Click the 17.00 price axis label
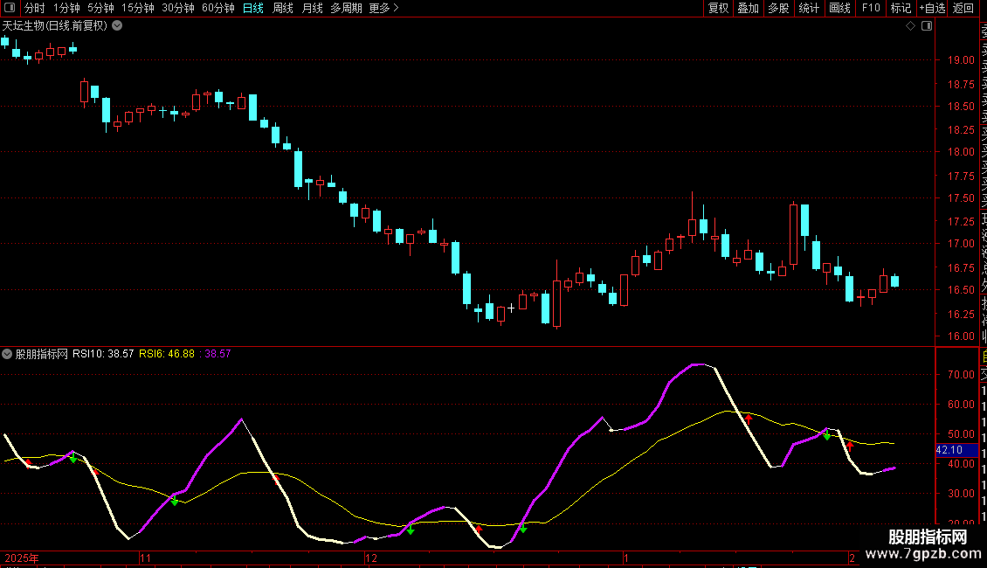This screenshot has width=987, height=568. click(961, 244)
